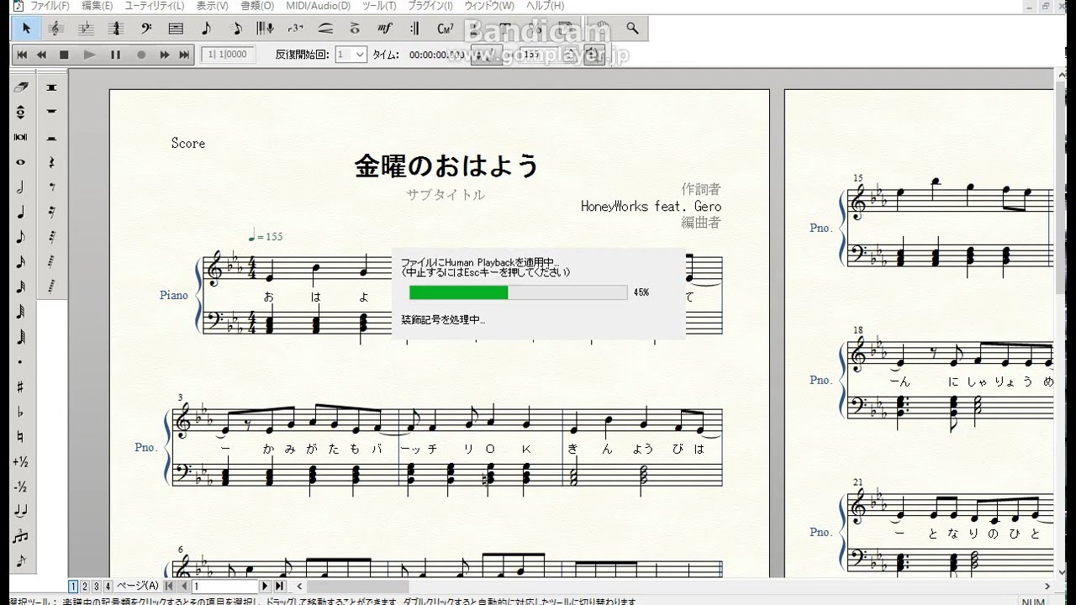This screenshot has height=605, width=1076.
Task: Select the Key Signature tool
Action: (x=86, y=29)
